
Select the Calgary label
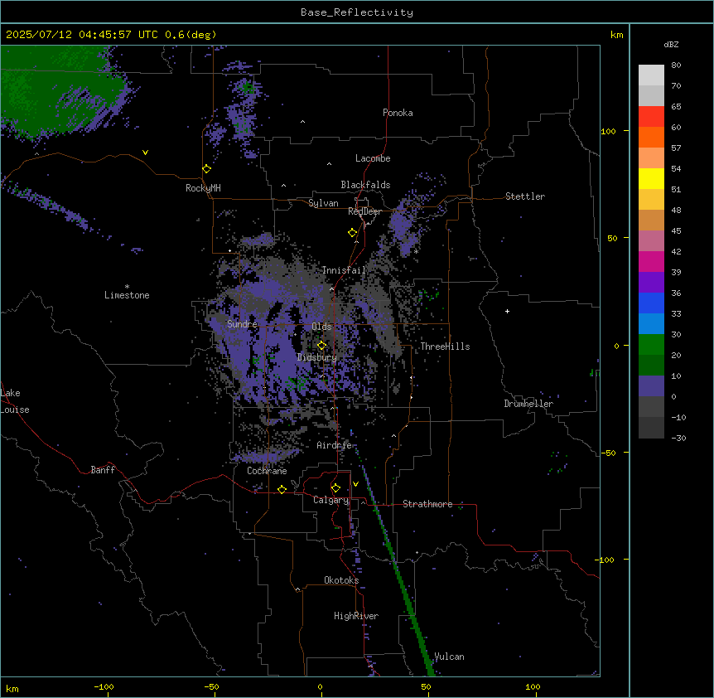tap(331, 500)
